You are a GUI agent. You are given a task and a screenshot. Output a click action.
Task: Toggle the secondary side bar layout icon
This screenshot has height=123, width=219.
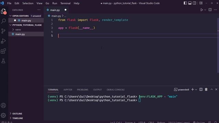coord(194,3)
